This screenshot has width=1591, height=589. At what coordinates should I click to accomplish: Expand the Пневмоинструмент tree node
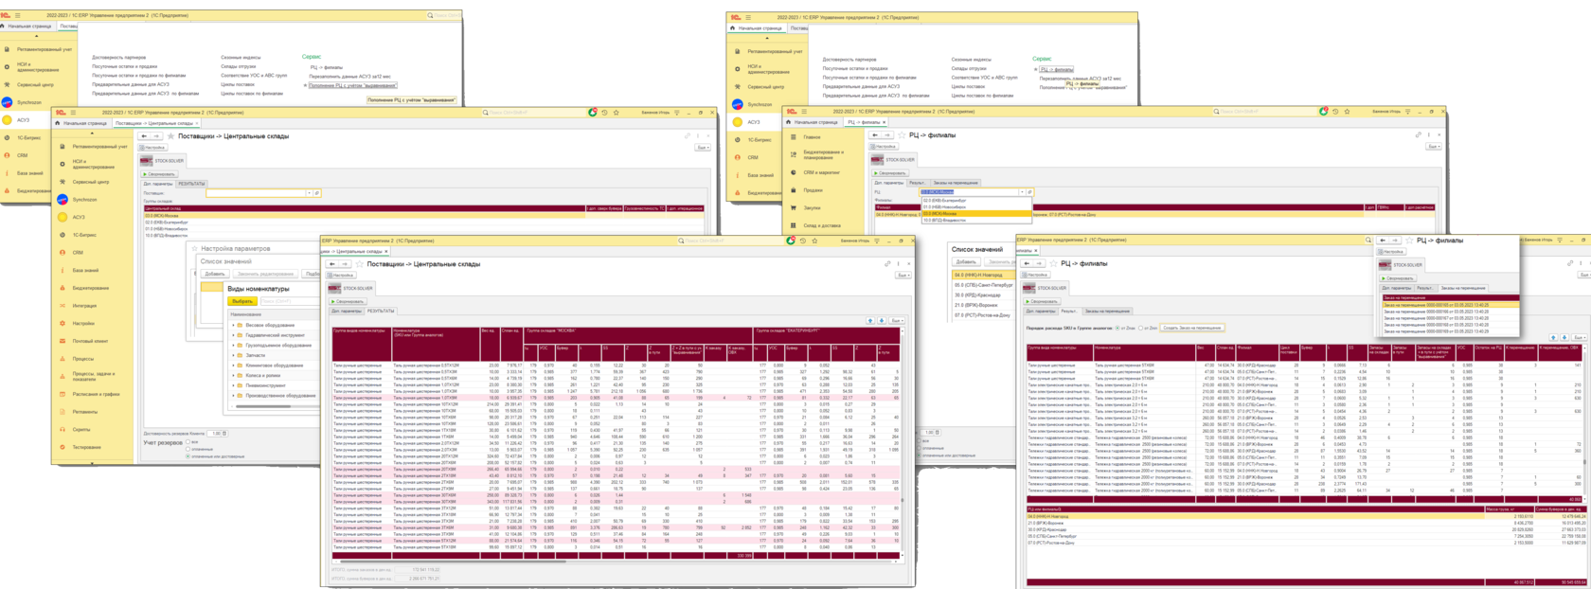(234, 385)
